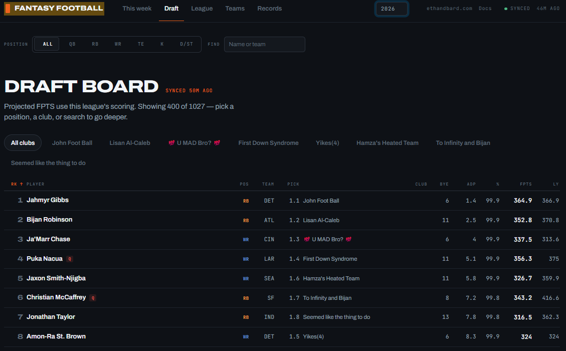
Task: Click the RB badge for Jahmyr Gibbs
Action: click(246, 201)
